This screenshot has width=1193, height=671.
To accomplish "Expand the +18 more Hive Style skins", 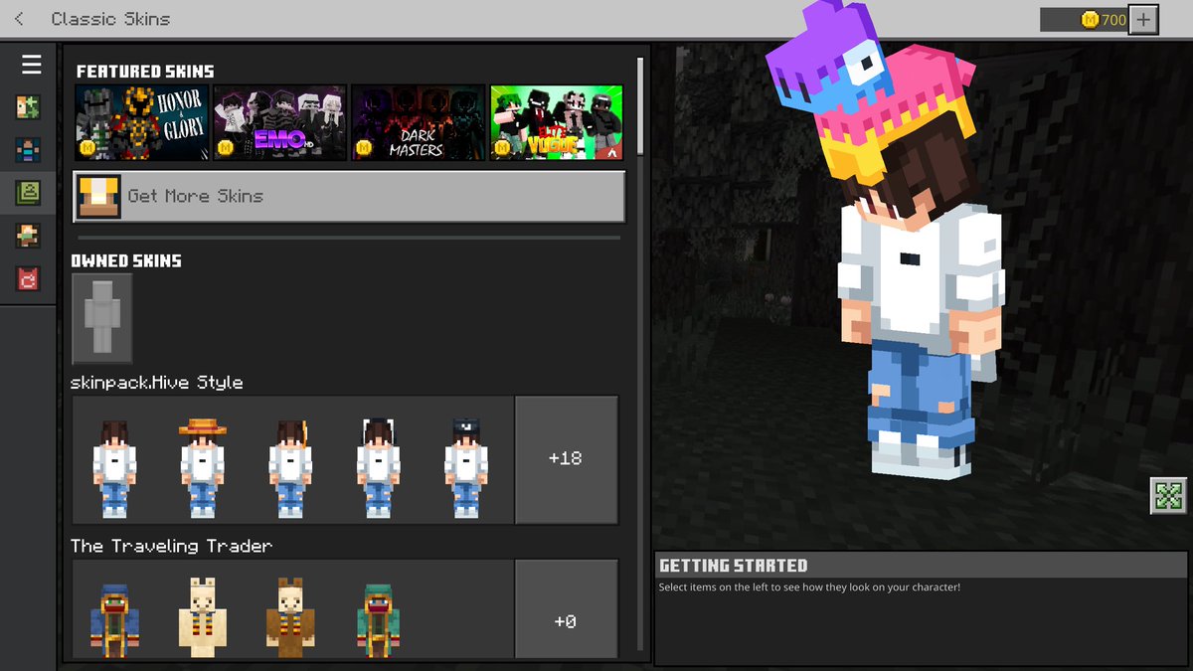I will pos(566,459).
